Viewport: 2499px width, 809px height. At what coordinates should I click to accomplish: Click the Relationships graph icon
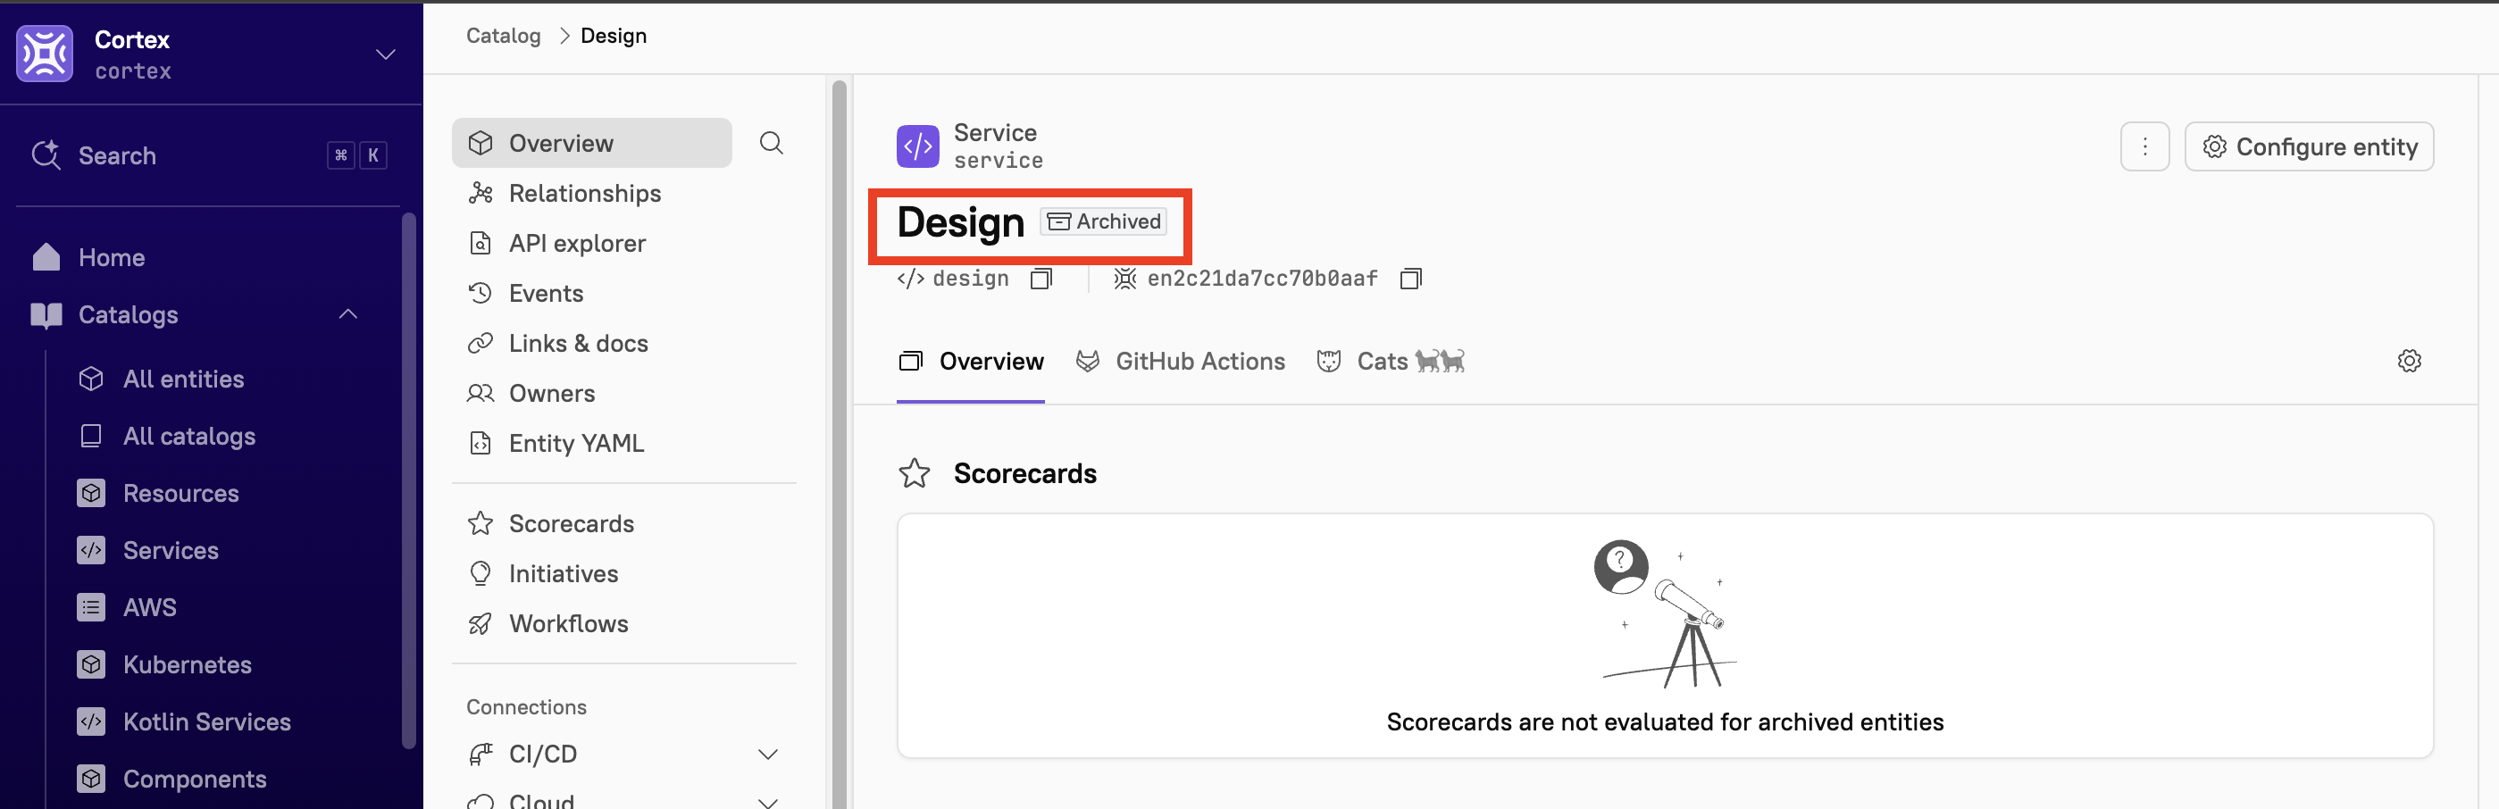point(481,193)
